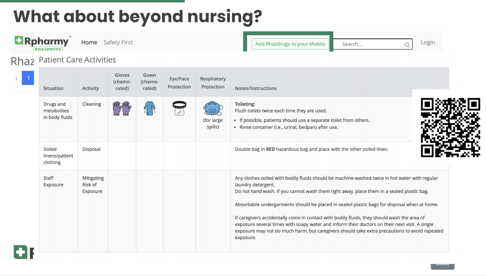Viewport: 486px width, 276px height.
Task: Click the Rpharmy Rhazdrugs logo
Action: pyautogui.click(x=43, y=43)
